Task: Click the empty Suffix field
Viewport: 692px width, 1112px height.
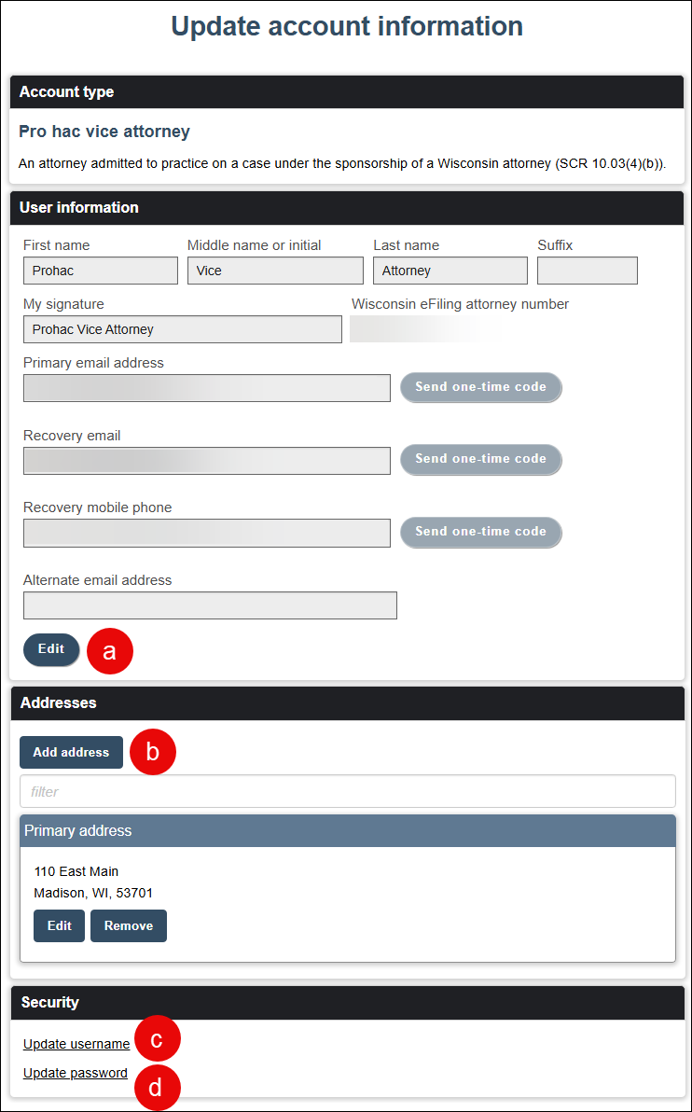Action: click(x=587, y=270)
